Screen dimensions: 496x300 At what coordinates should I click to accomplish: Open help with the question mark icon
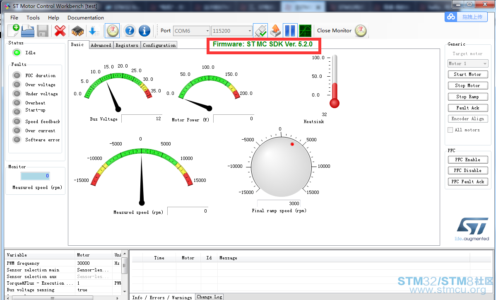[x=130, y=31]
